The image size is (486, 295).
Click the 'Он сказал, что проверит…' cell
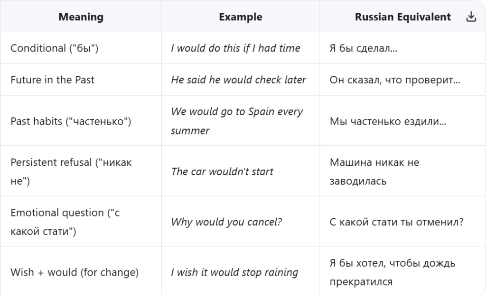(394, 80)
